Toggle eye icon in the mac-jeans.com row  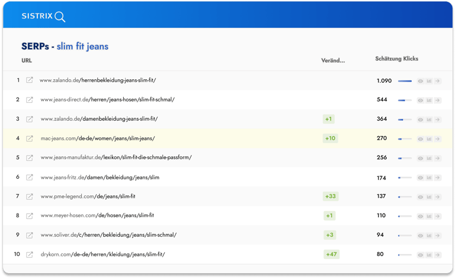(420, 139)
